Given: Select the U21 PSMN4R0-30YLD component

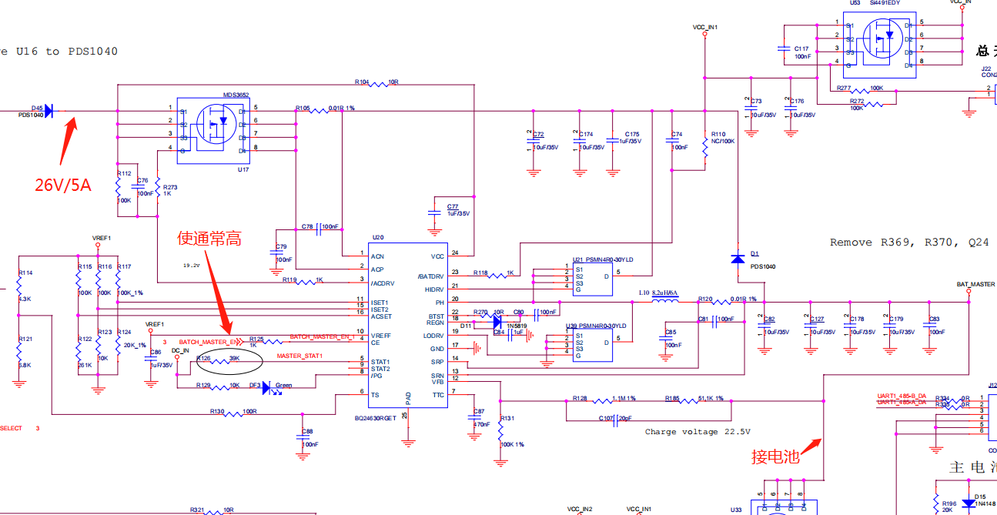Looking at the screenshot, I should pos(592,279).
